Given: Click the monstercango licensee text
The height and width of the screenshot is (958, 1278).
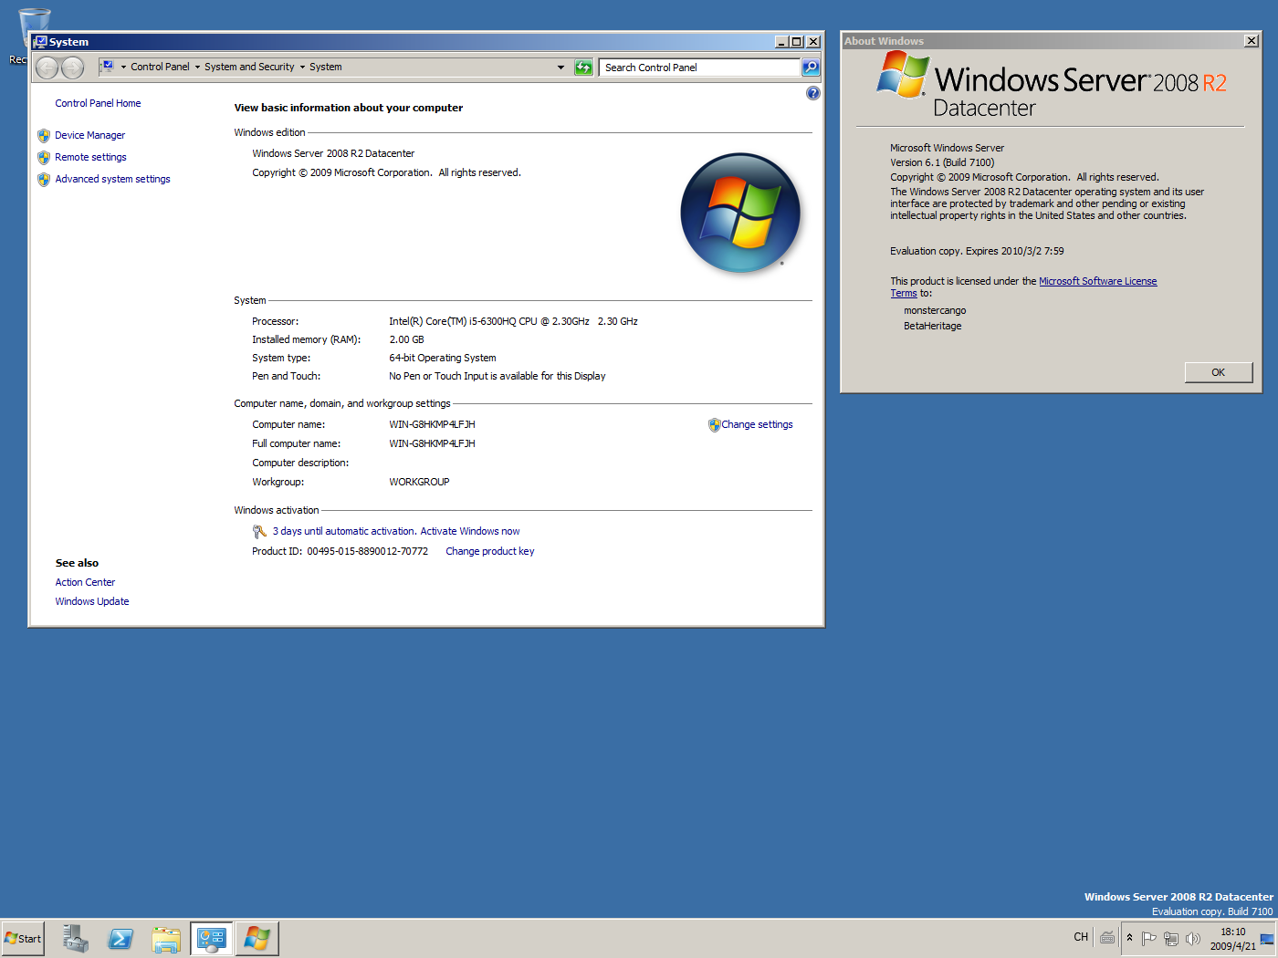Looking at the screenshot, I should (x=935, y=310).
